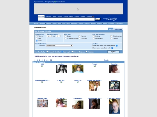Screen dimensions: 157x117
Task: Open I am not a beau... profile photo
Action: 114,106
